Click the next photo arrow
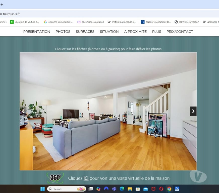 click(193, 111)
